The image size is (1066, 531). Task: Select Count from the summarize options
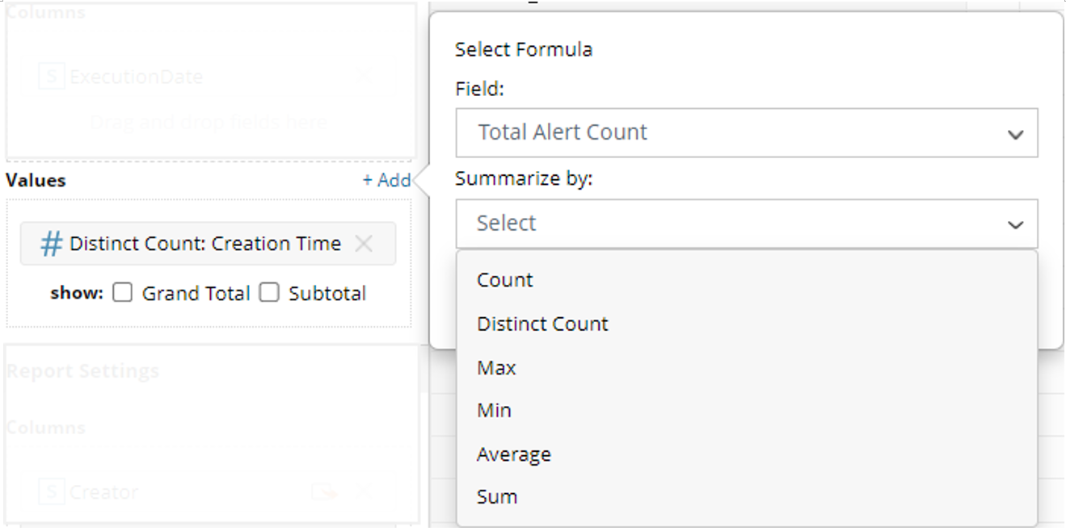tap(504, 280)
